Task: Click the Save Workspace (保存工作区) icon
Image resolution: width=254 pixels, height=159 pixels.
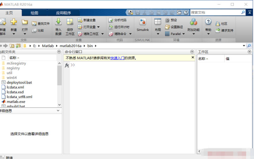Action: coord(70,22)
